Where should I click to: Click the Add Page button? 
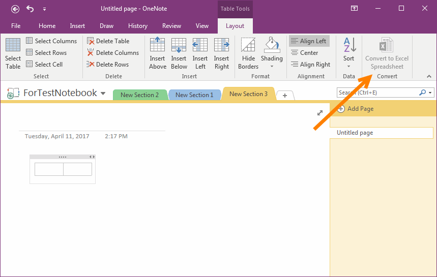click(x=356, y=109)
